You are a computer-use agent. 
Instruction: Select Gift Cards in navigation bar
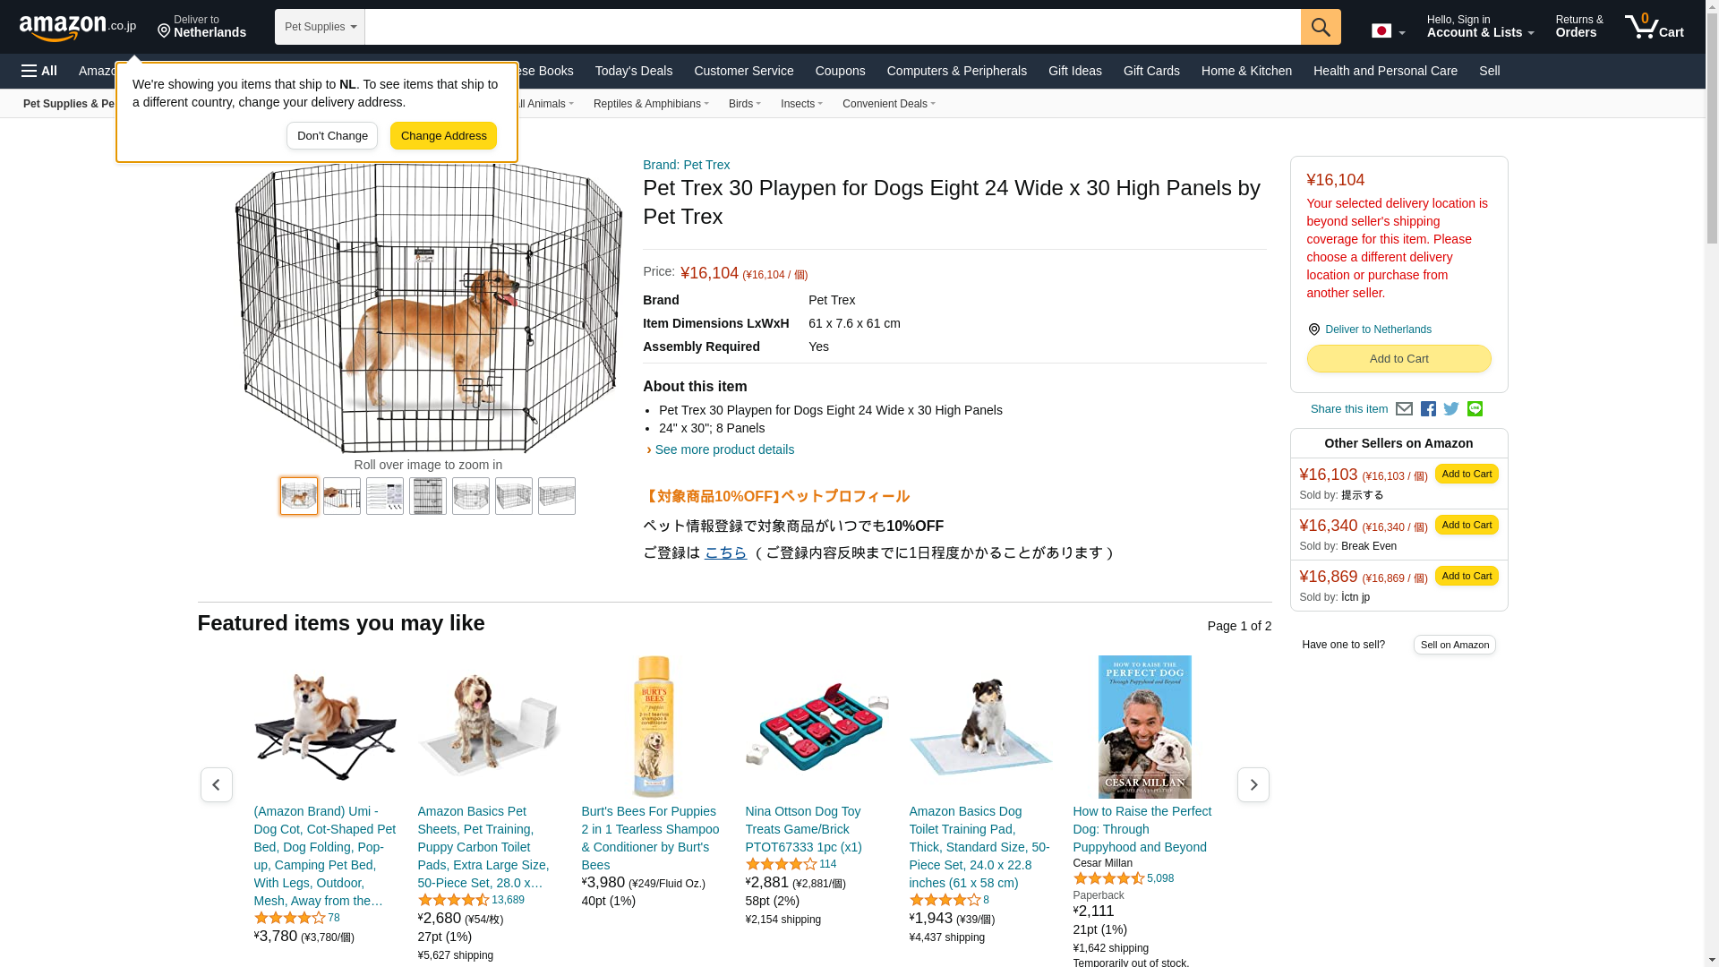pos(1151,71)
